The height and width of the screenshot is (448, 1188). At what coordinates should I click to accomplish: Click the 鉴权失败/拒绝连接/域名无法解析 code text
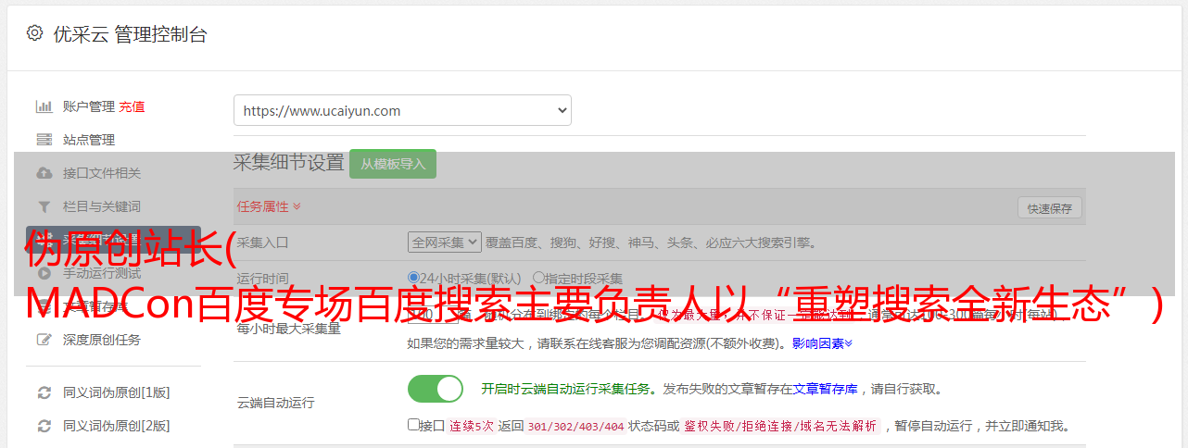(x=780, y=427)
